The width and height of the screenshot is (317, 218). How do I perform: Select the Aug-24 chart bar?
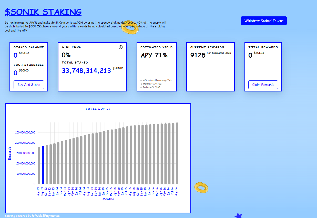point(85,159)
